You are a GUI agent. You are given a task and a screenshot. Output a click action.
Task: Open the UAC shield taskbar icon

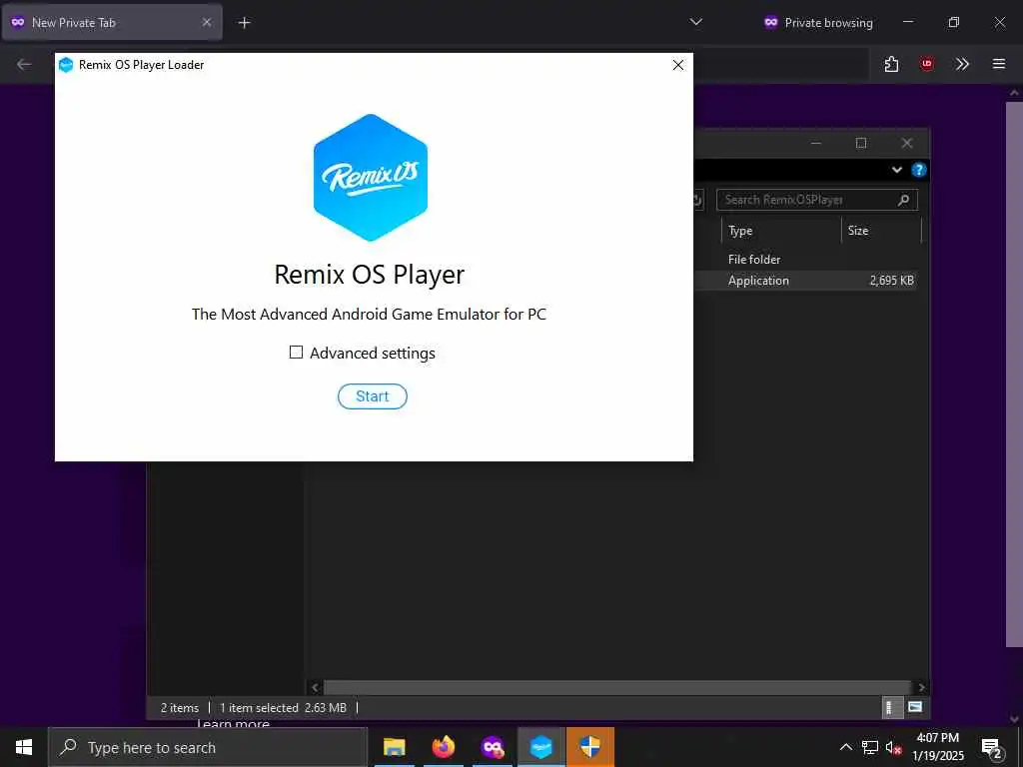coord(590,747)
